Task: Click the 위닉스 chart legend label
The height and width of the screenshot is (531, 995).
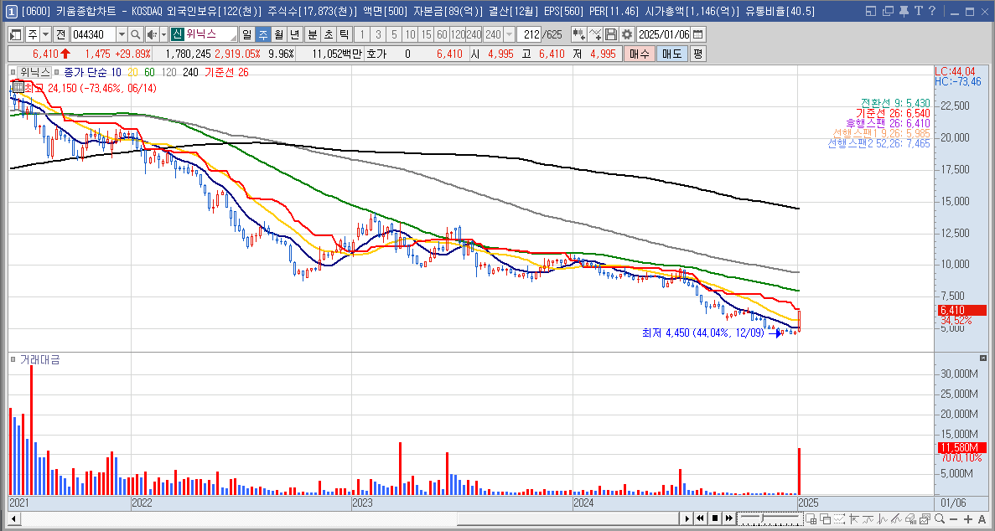Action: click(x=34, y=72)
